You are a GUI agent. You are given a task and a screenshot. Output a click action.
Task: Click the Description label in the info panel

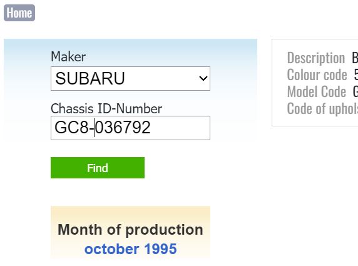tap(316, 58)
